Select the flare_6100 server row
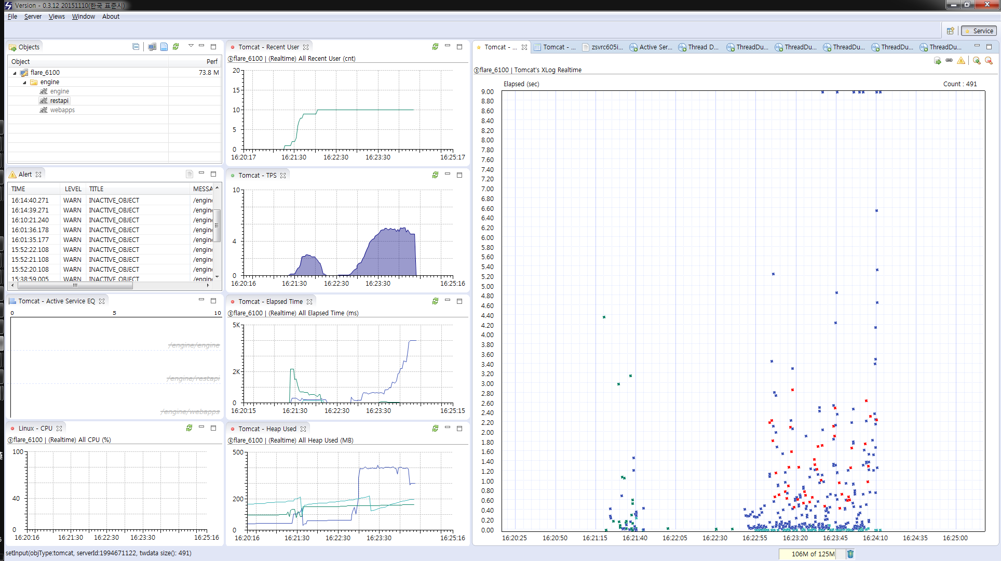1001x561 pixels. click(114, 73)
